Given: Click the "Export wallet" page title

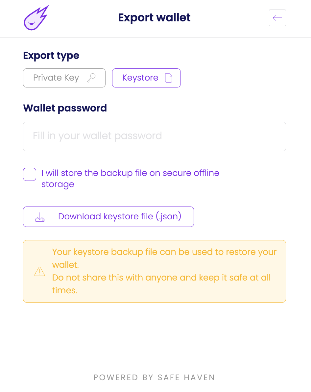Looking at the screenshot, I should [x=154, y=18].
